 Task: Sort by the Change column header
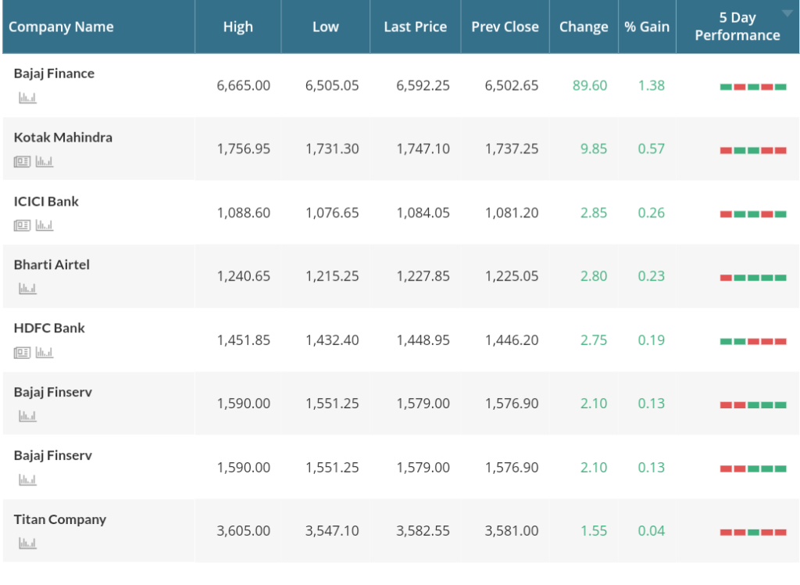pyautogui.click(x=583, y=27)
